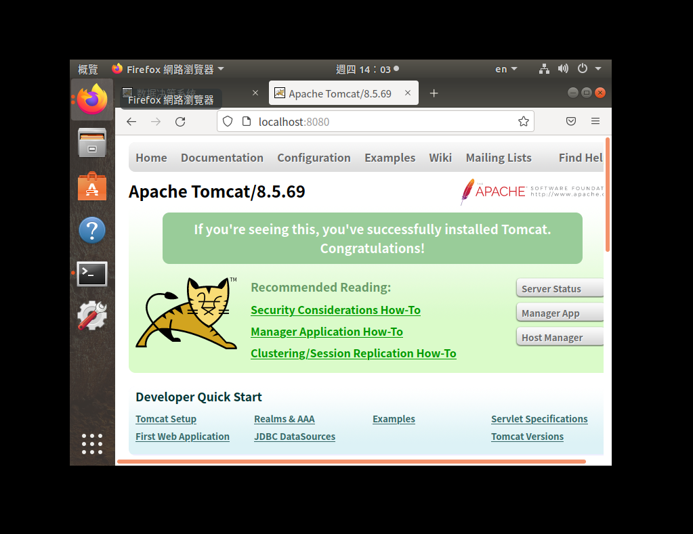The image size is (693, 534).
Task: Open the tracking protection shield panel
Action: pos(227,121)
